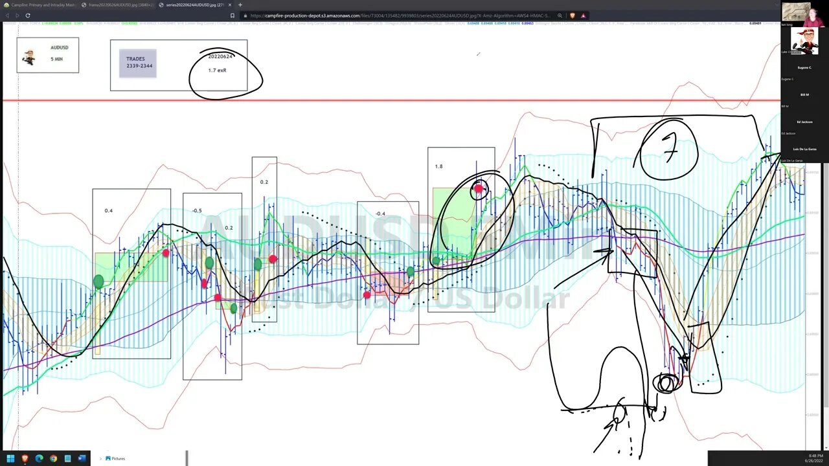The image size is (829, 466).
Task: Select participant tile Bill M
Action: coord(804,95)
